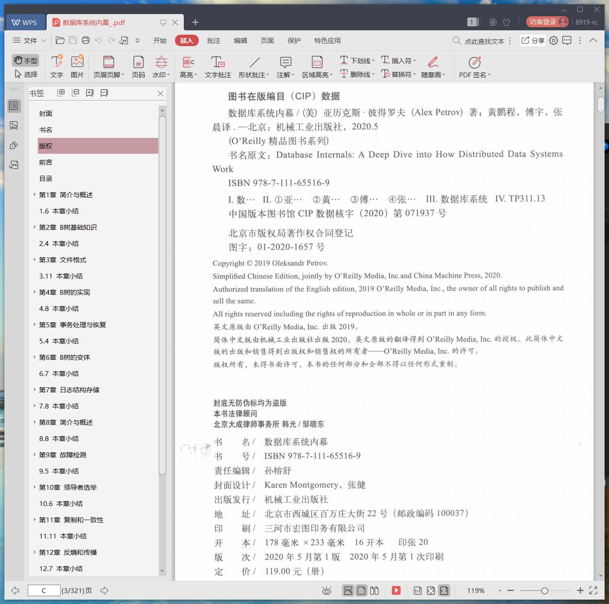Viewport: 609px width, 604px height.
Task: Open the thumbnails sidebar panel icon
Action: click(14, 126)
